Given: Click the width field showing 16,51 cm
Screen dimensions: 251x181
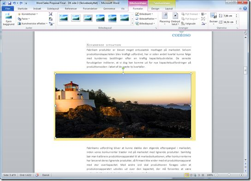Looking at the screenshot, I should [x=229, y=22].
